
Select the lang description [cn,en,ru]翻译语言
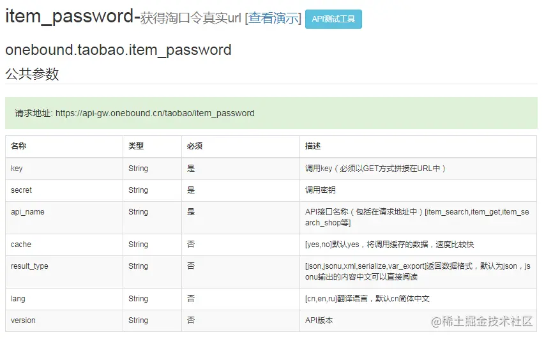(x=367, y=299)
